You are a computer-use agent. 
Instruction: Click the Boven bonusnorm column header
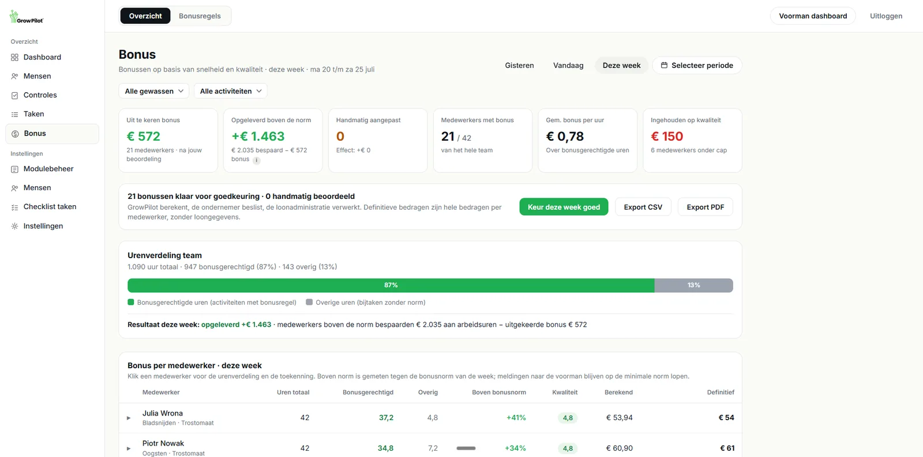point(499,392)
